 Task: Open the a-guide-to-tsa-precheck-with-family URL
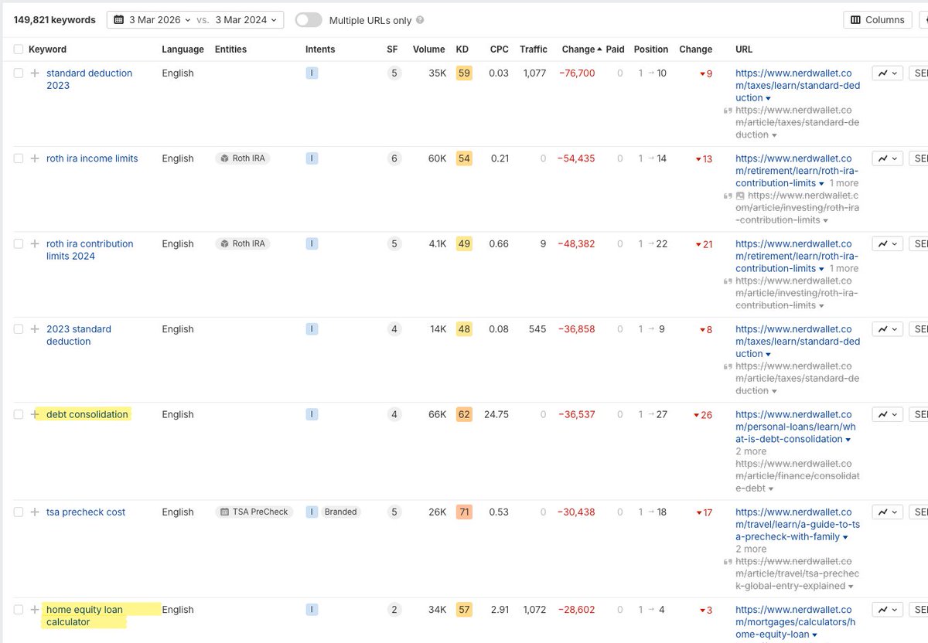click(x=797, y=524)
